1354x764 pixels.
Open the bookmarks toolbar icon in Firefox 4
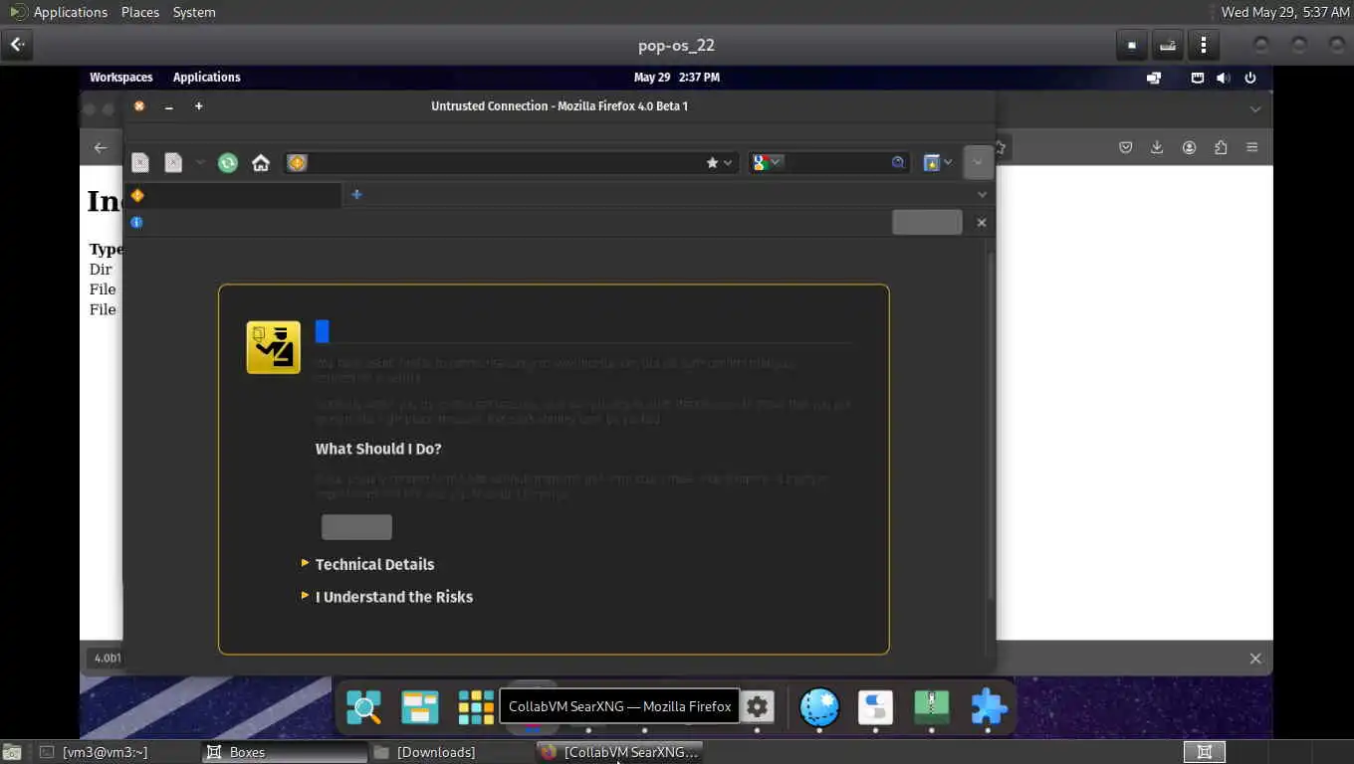[x=932, y=162]
